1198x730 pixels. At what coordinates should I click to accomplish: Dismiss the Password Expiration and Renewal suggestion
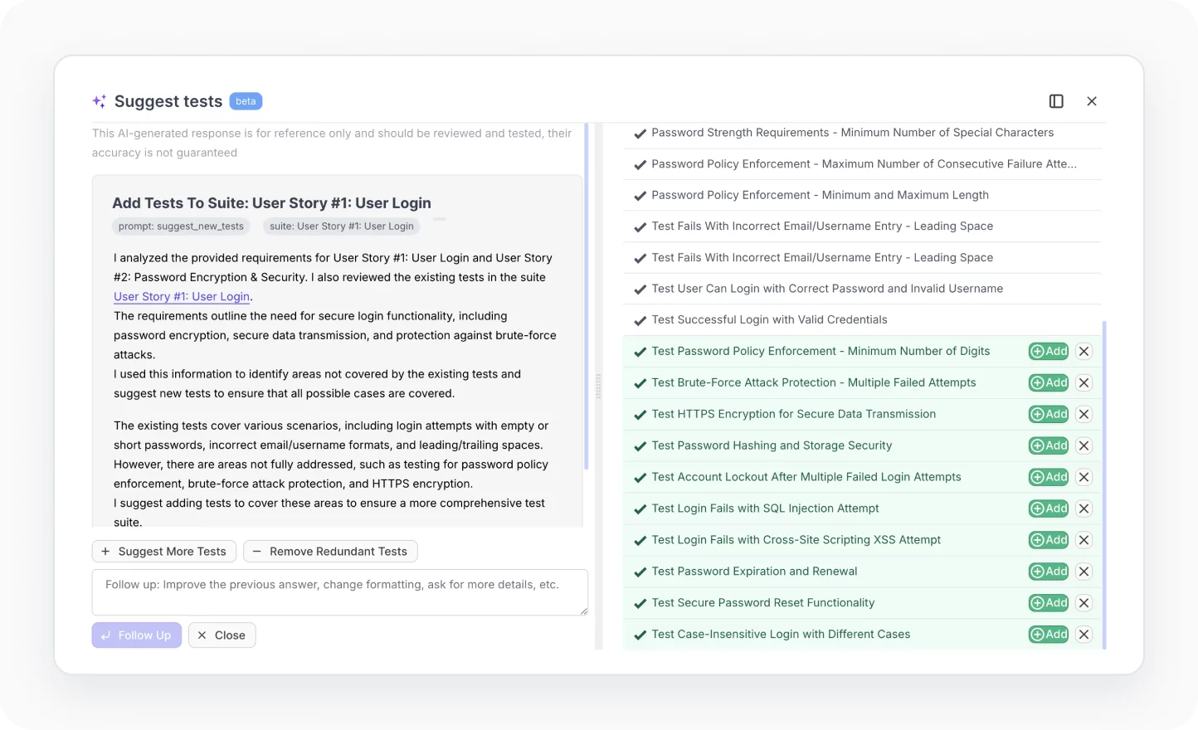tap(1084, 572)
